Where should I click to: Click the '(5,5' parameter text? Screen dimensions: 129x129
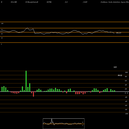click(66, 2)
